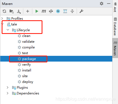Screen dimensions: 118x104
Task: Click the Maven panel title
Action: (7, 4)
